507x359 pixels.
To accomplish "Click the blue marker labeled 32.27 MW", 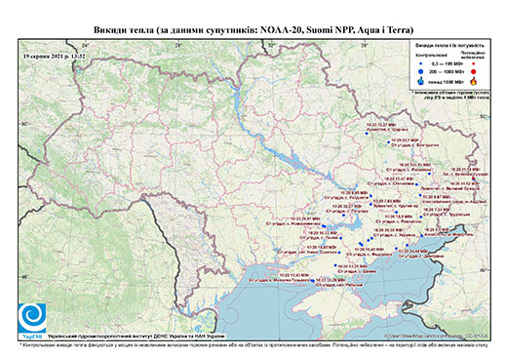I will [x=343, y=215].
